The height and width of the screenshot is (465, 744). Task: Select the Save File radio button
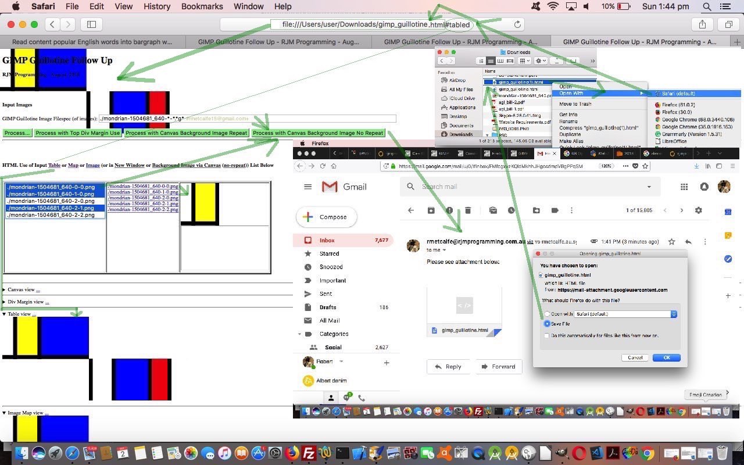[547, 324]
